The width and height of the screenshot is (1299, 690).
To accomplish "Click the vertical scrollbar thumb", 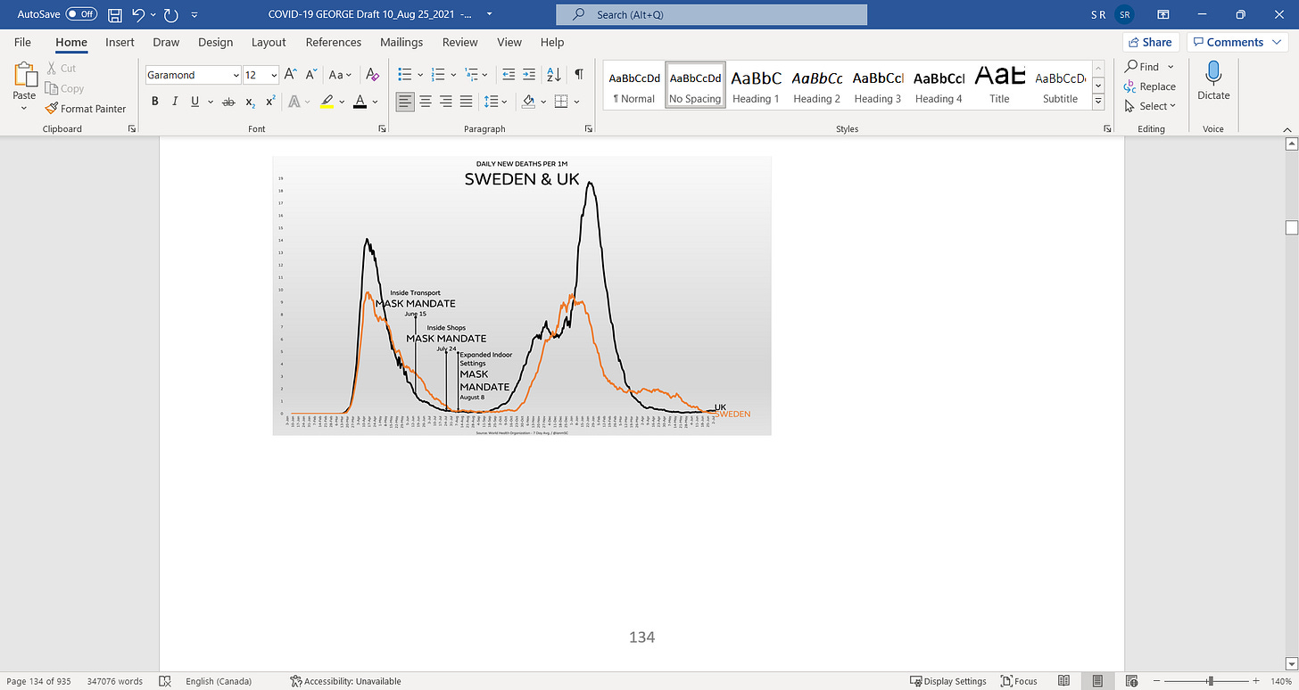I will point(1291,227).
